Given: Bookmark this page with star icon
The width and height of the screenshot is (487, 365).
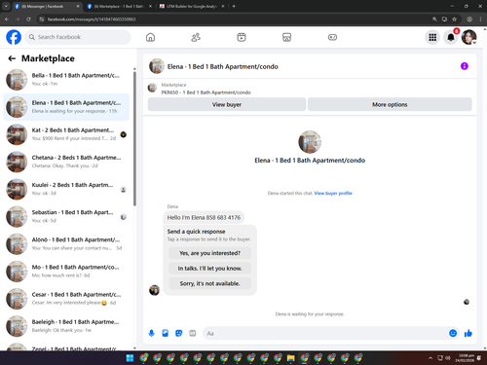Looking at the screenshot, I should pos(454,19).
